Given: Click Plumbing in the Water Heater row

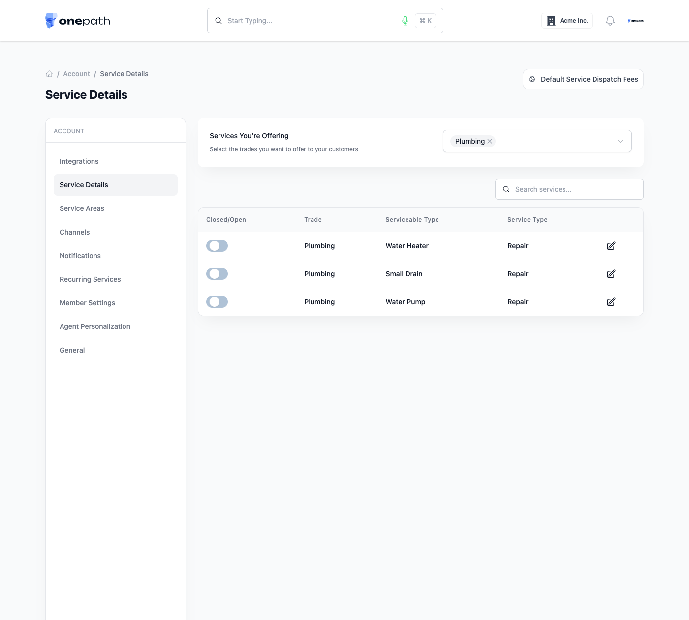Looking at the screenshot, I should coord(319,246).
